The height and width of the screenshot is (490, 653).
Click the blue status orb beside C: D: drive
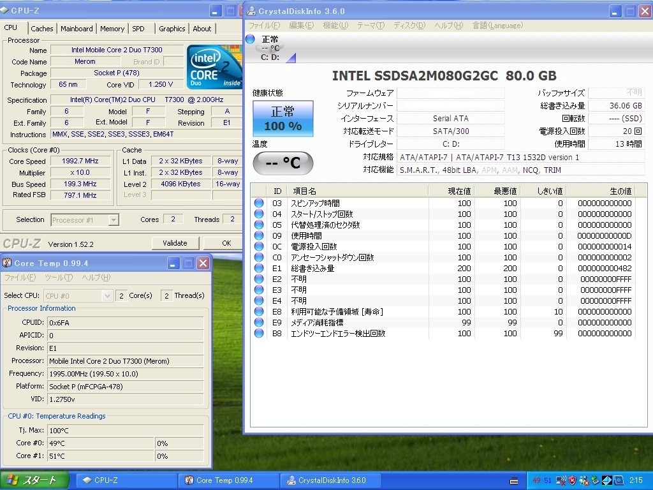click(x=250, y=40)
